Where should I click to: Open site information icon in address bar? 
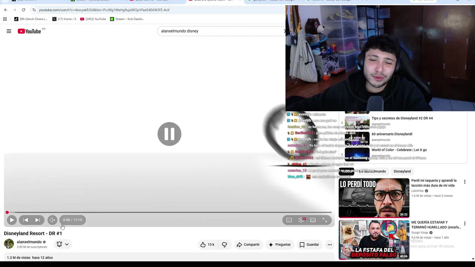tap(34, 10)
